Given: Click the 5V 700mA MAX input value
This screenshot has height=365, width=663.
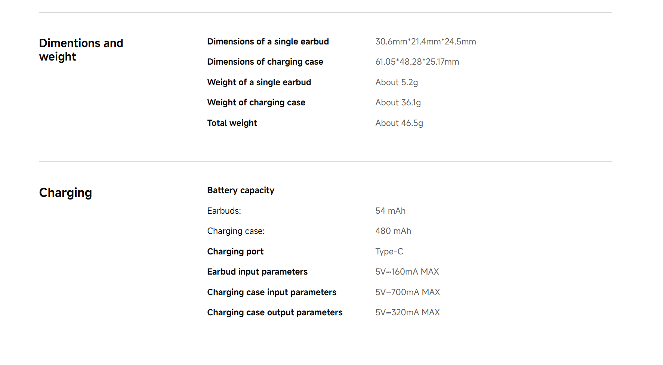Looking at the screenshot, I should point(407,292).
